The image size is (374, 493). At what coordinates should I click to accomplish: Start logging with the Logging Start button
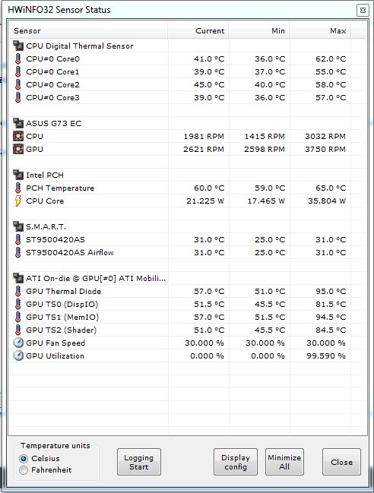coord(139,462)
